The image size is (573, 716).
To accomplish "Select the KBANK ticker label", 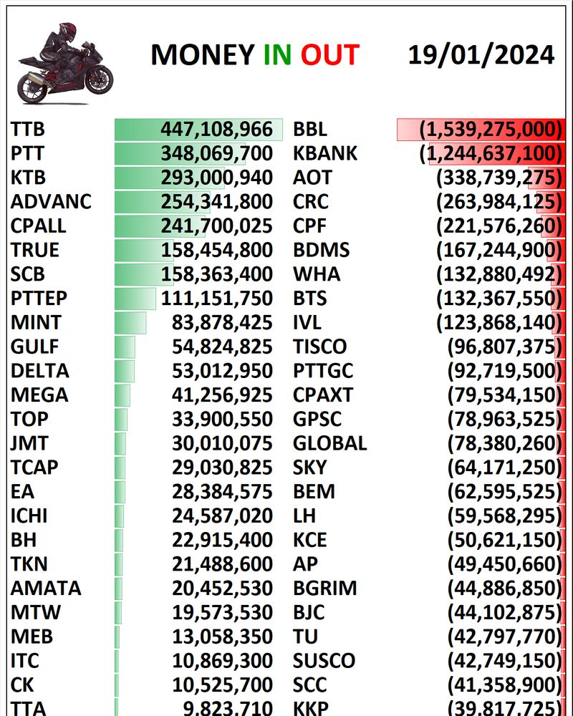I will click(x=325, y=154).
